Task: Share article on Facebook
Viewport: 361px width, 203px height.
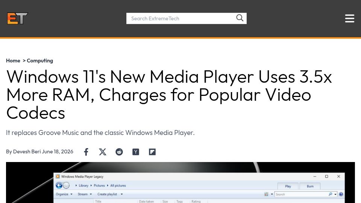Action: pos(86,152)
